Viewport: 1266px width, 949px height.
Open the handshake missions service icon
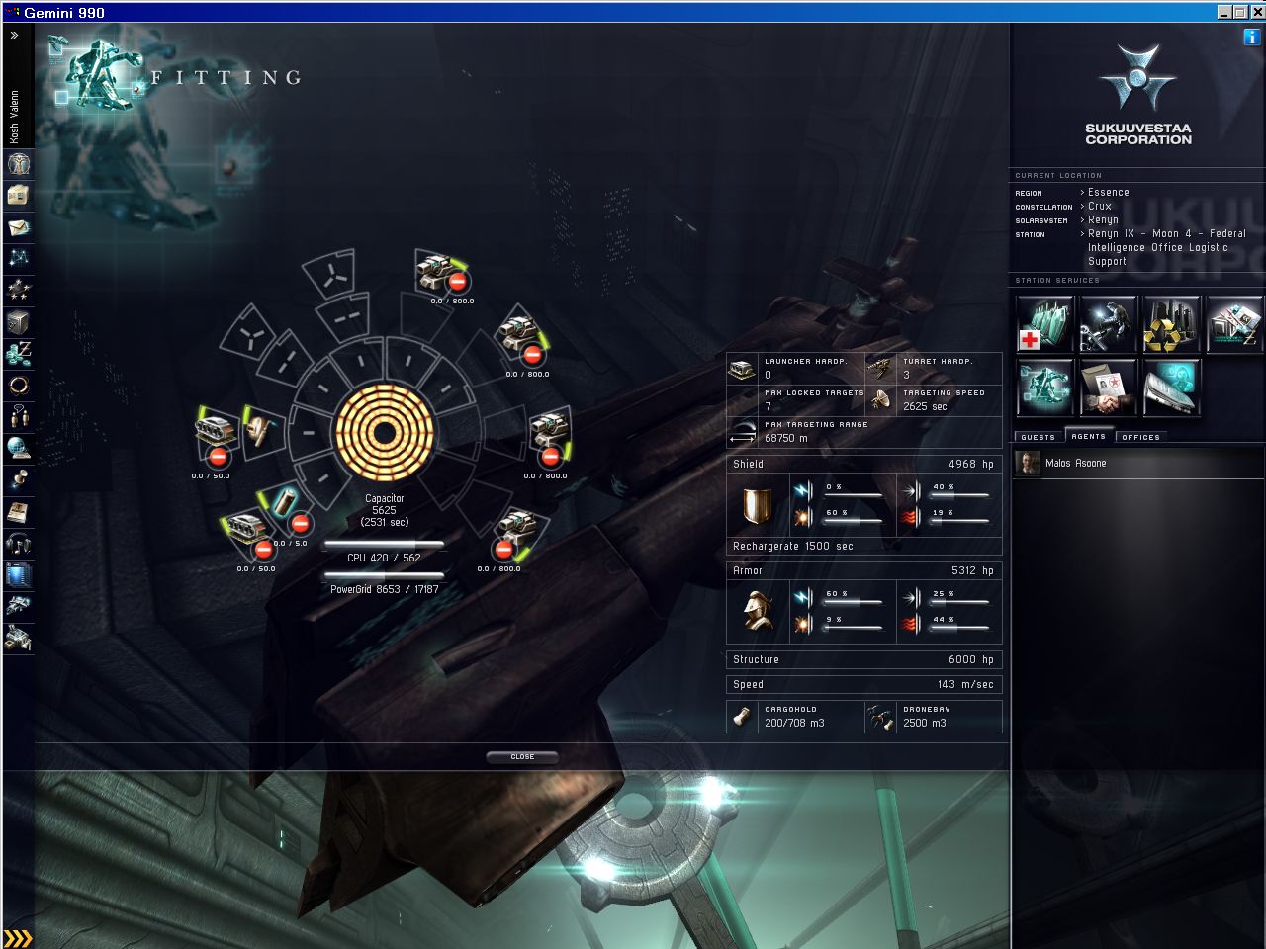pyautogui.click(x=1108, y=387)
